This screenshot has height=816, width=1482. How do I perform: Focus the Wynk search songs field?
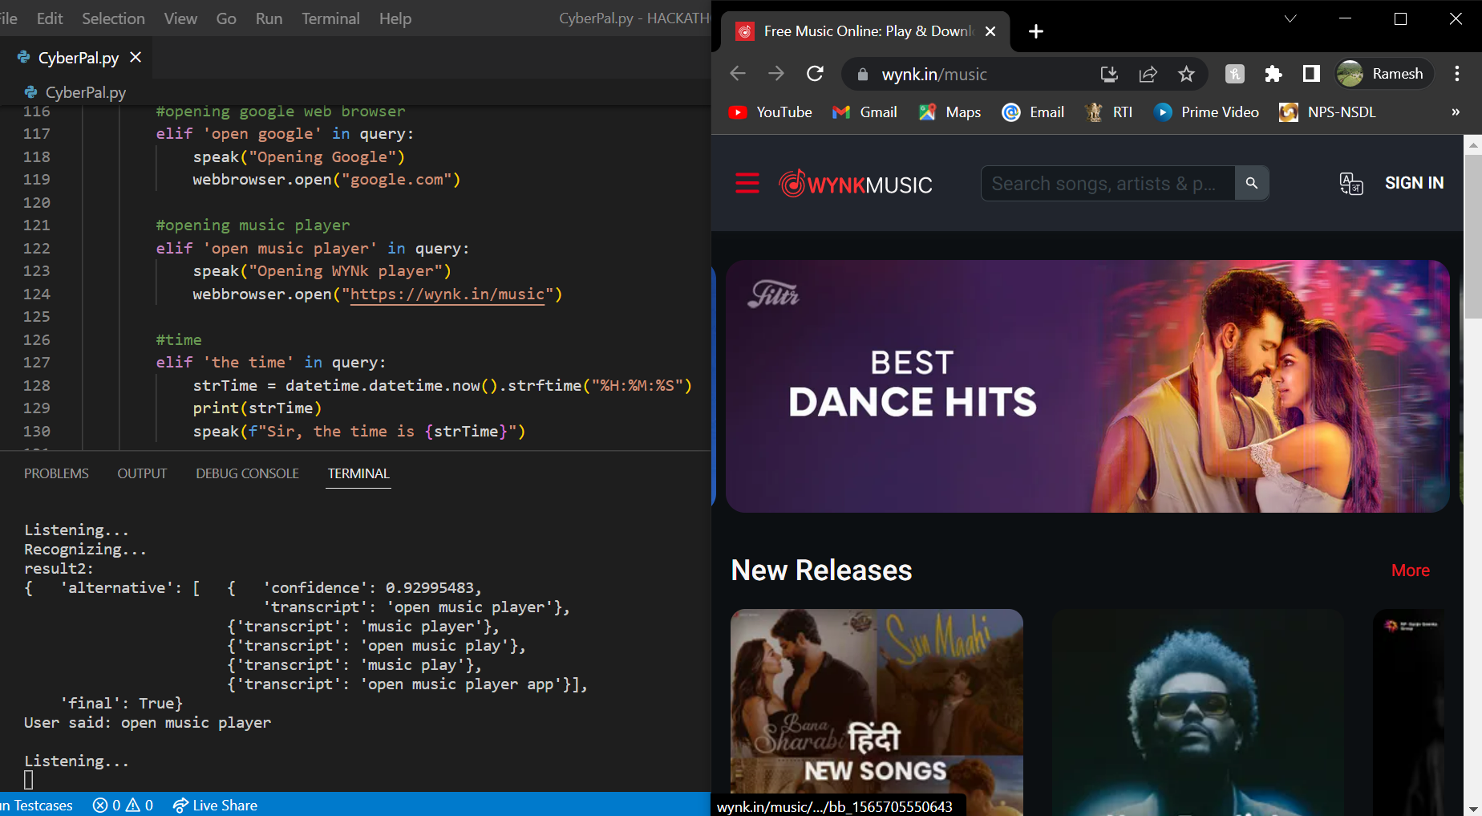1107,184
